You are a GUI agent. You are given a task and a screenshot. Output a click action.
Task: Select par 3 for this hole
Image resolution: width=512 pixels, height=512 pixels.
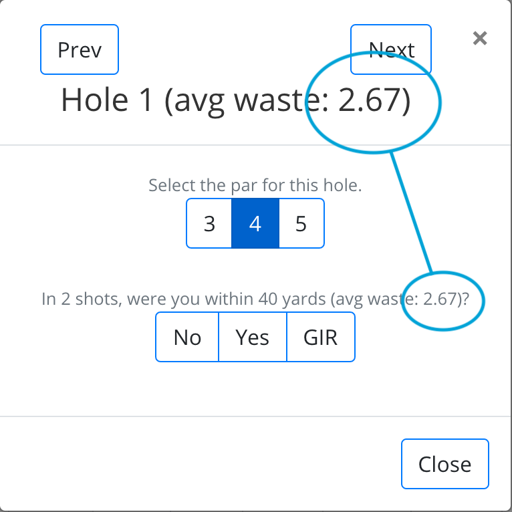209,223
